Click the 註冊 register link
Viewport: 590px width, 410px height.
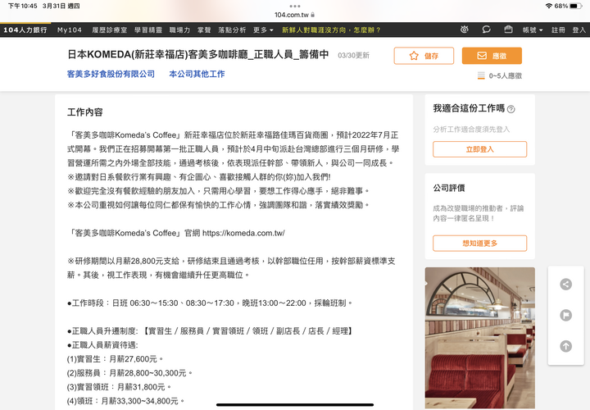[x=558, y=30]
